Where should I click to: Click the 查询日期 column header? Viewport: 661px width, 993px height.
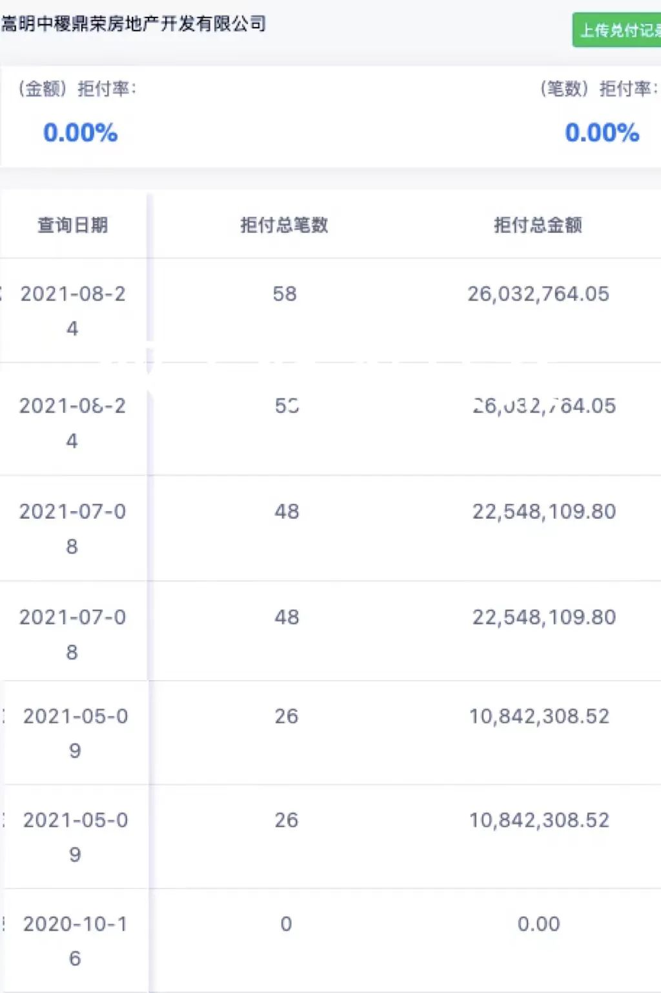(x=72, y=225)
